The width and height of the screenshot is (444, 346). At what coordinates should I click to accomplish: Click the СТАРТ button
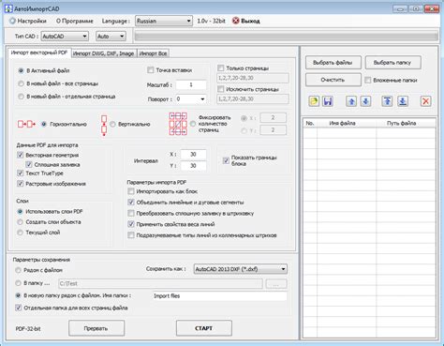(x=204, y=328)
